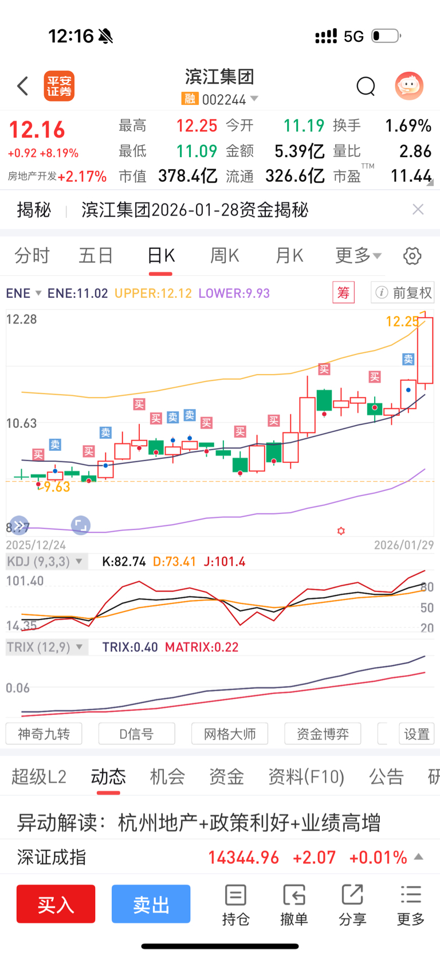
Task: Tap the margin trading 融 badge
Action: 190,99
